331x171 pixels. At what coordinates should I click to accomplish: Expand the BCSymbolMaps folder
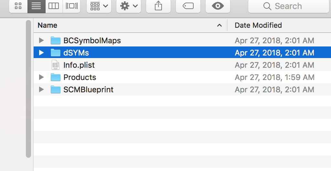click(x=41, y=41)
